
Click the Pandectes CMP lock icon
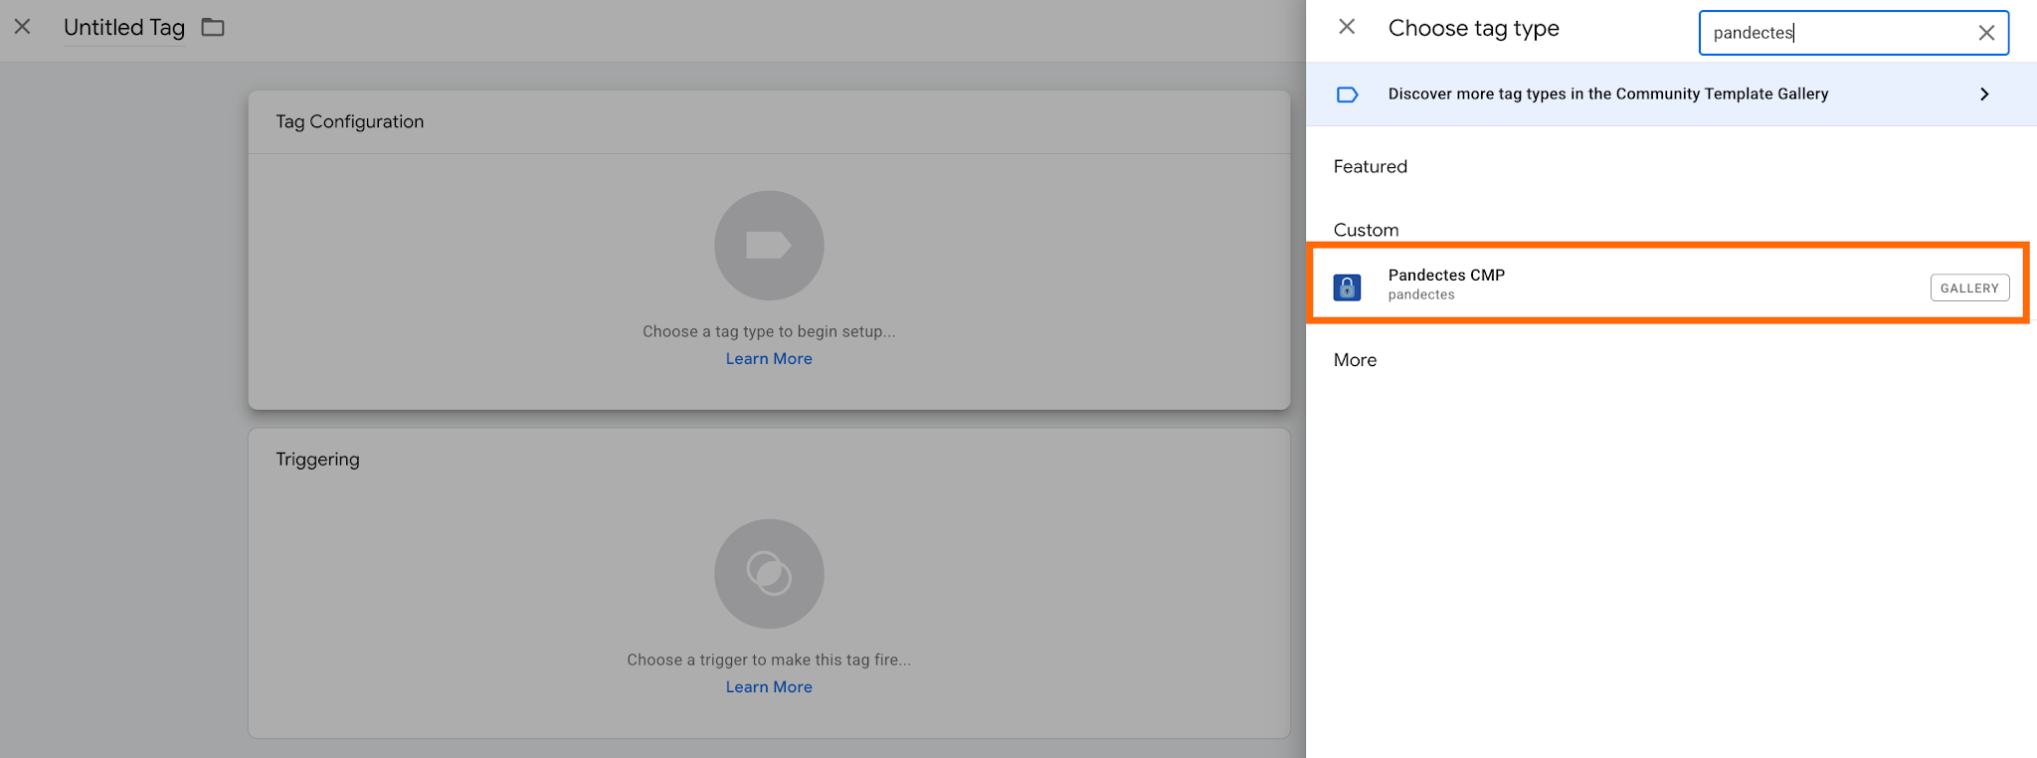click(x=1347, y=287)
